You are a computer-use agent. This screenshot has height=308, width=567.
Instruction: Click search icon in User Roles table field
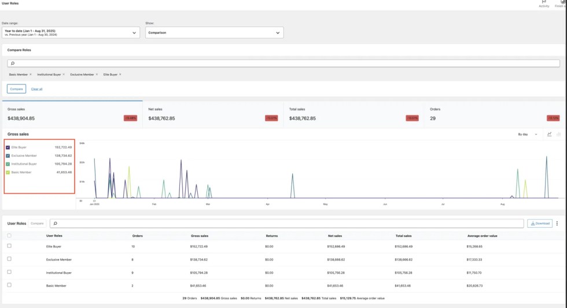(56, 224)
